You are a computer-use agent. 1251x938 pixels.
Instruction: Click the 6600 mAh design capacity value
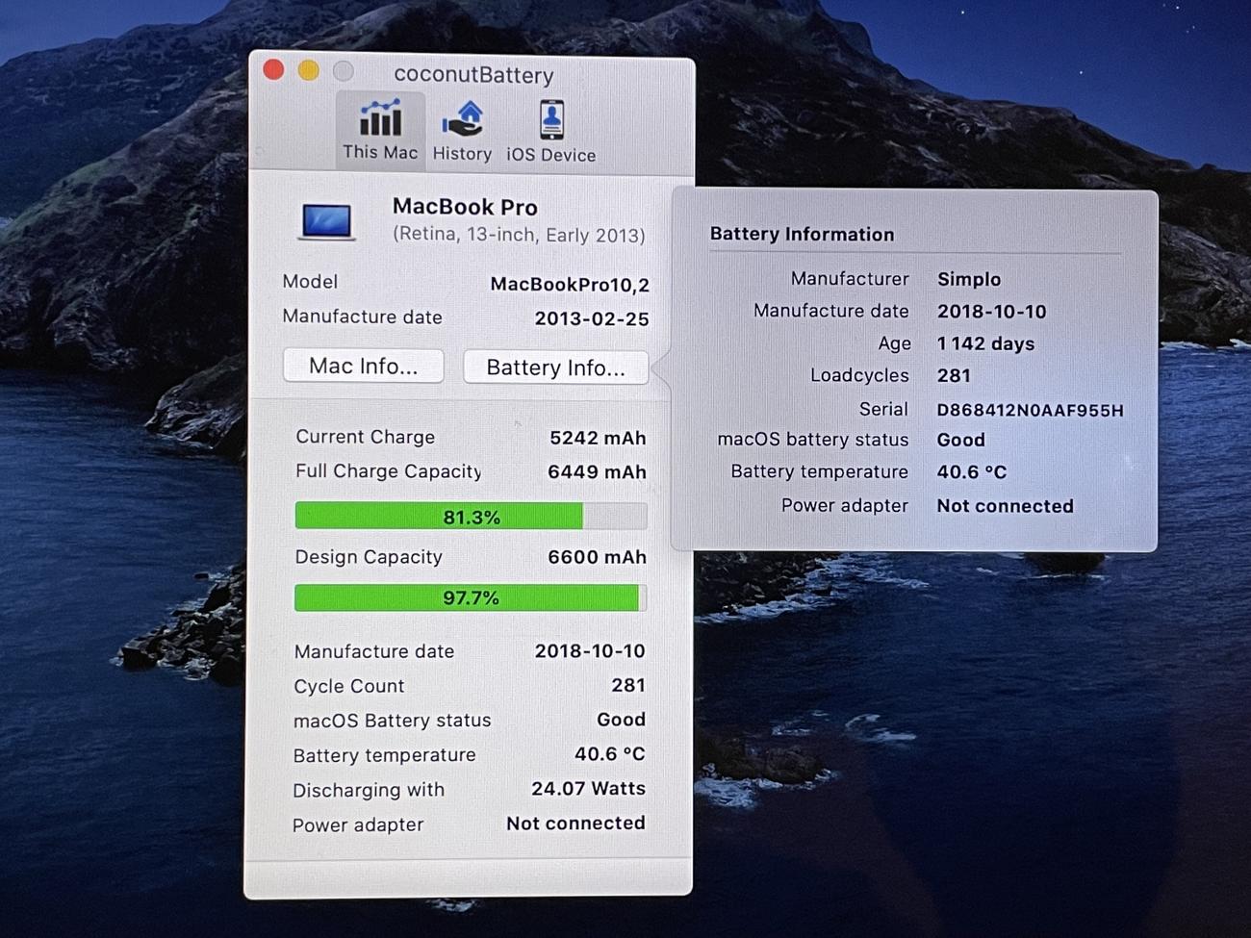(597, 557)
